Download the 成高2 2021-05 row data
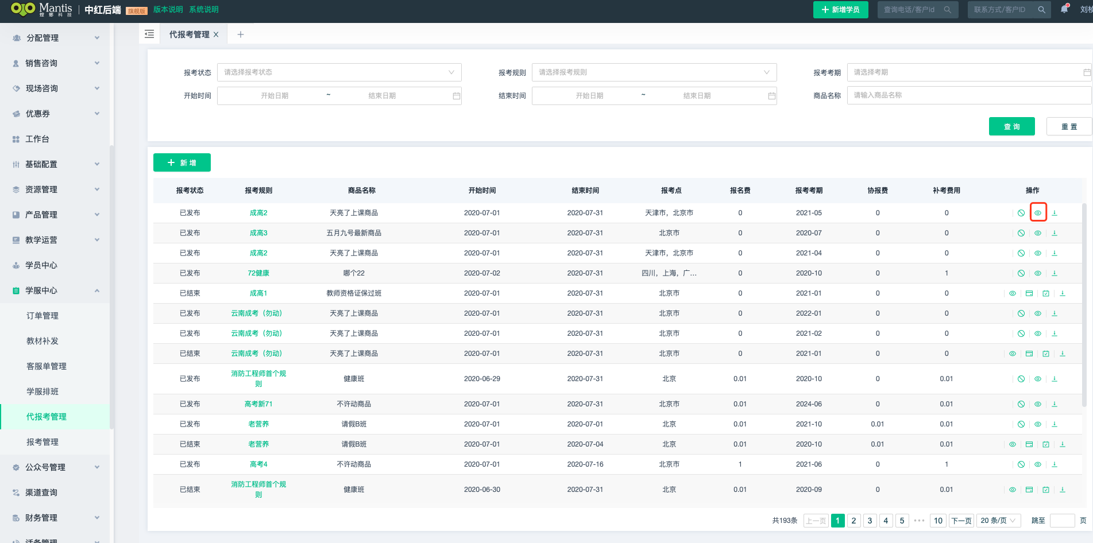Screen dimensions: 1093x543 (x=1055, y=213)
